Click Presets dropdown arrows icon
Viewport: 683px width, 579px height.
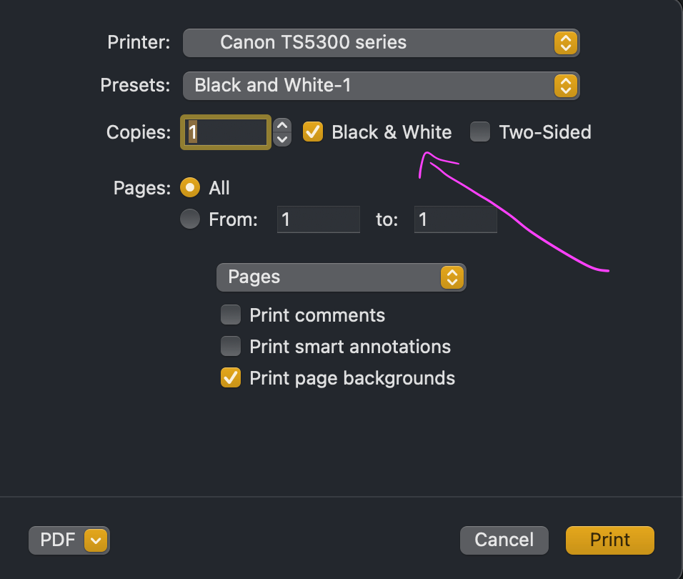tap(564, 86)
